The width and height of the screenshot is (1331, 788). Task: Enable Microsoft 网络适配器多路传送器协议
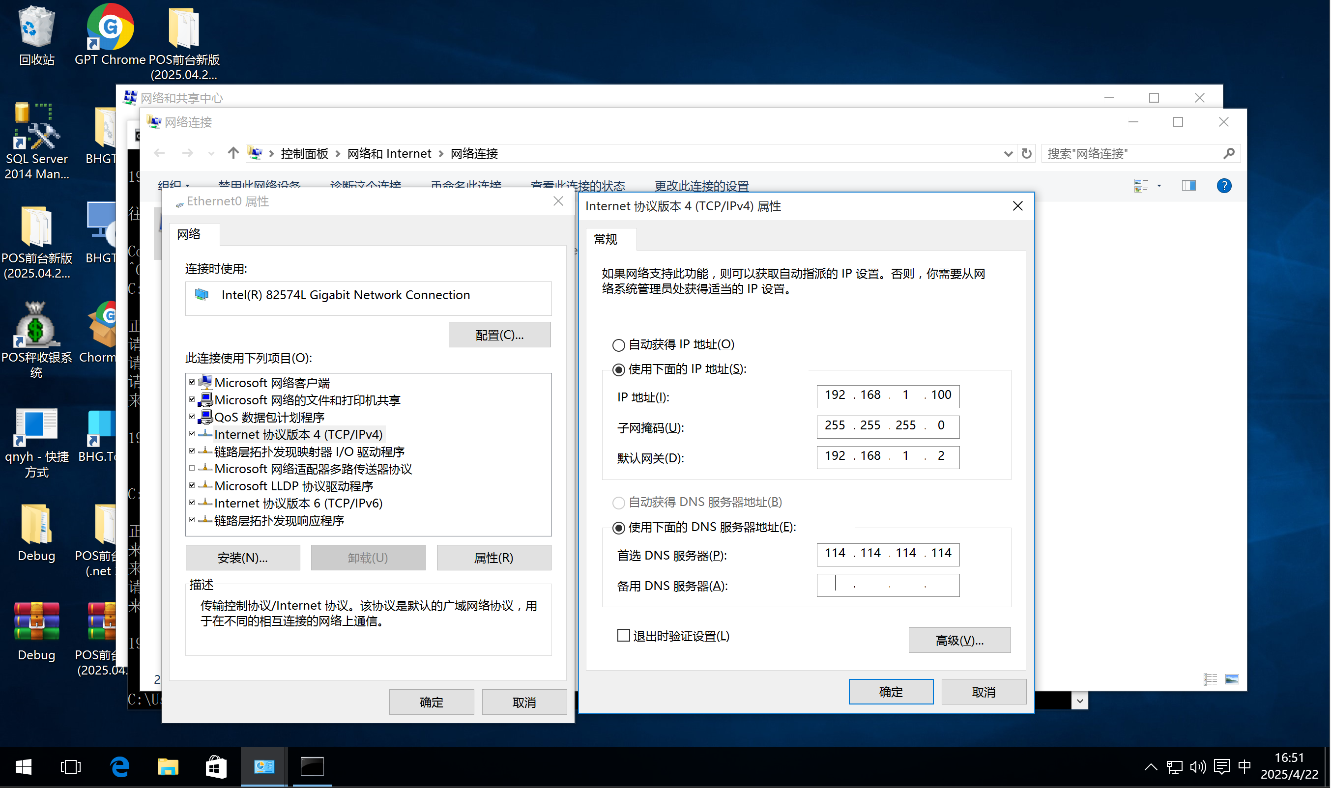tap(192, 468)
